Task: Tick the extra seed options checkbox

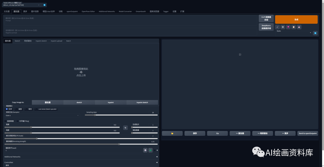Action: click(154, 150)
